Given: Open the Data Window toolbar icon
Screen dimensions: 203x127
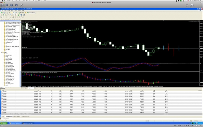Looking at the screenshot, I should pyautogui.click(x=10, y=13).
